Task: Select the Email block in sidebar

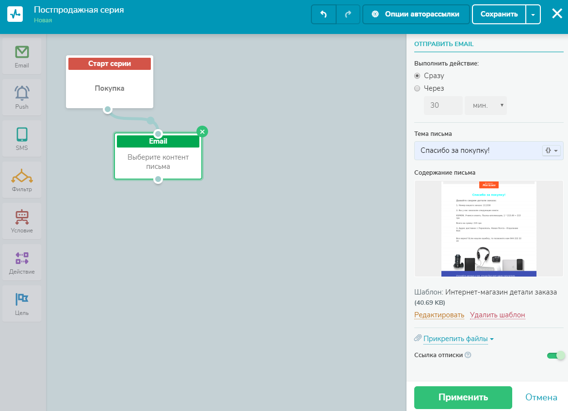Action: (x=22, y=57)
